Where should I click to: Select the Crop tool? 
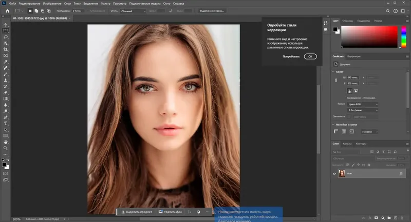click(x=6, y=49)
